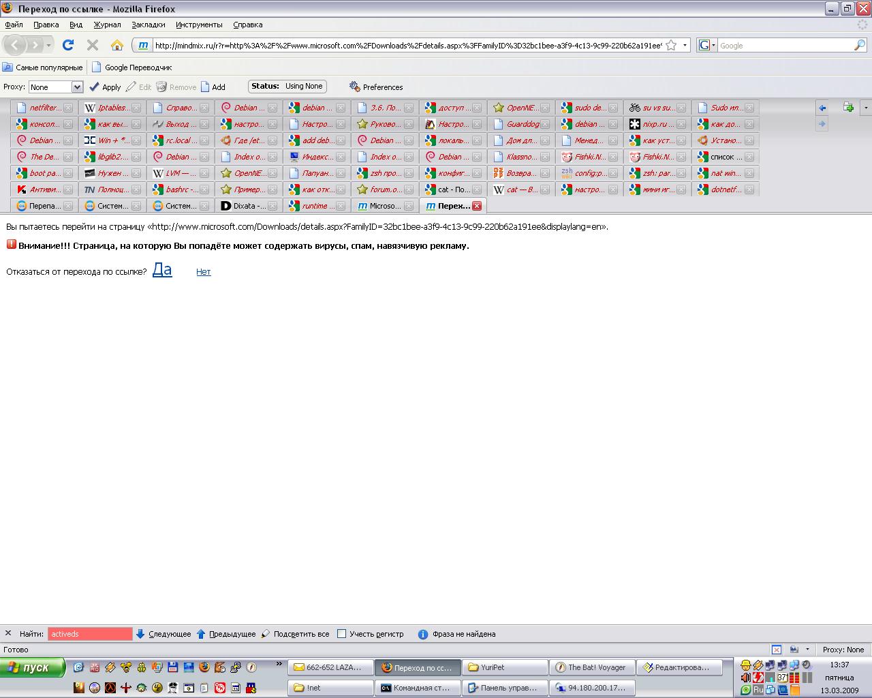Click the Back navigation arrow

[15, 45]
